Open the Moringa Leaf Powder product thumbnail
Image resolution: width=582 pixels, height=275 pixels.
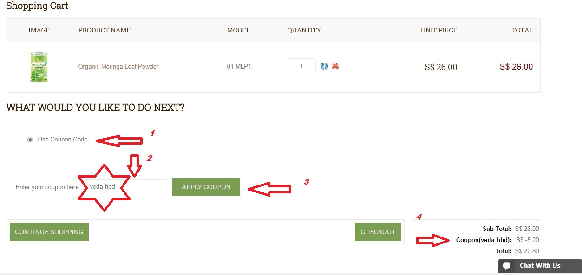39,67
